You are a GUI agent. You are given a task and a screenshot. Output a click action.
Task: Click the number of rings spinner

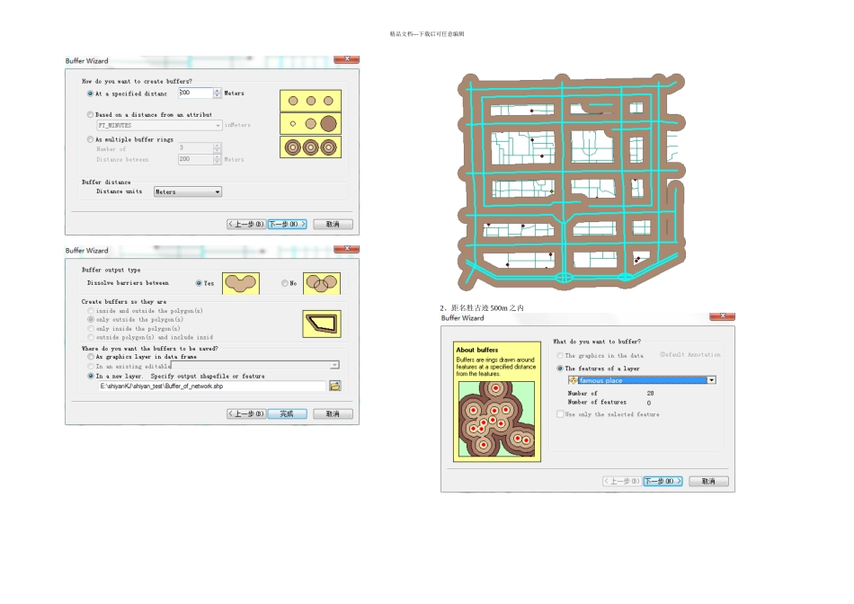pos(218,147)
